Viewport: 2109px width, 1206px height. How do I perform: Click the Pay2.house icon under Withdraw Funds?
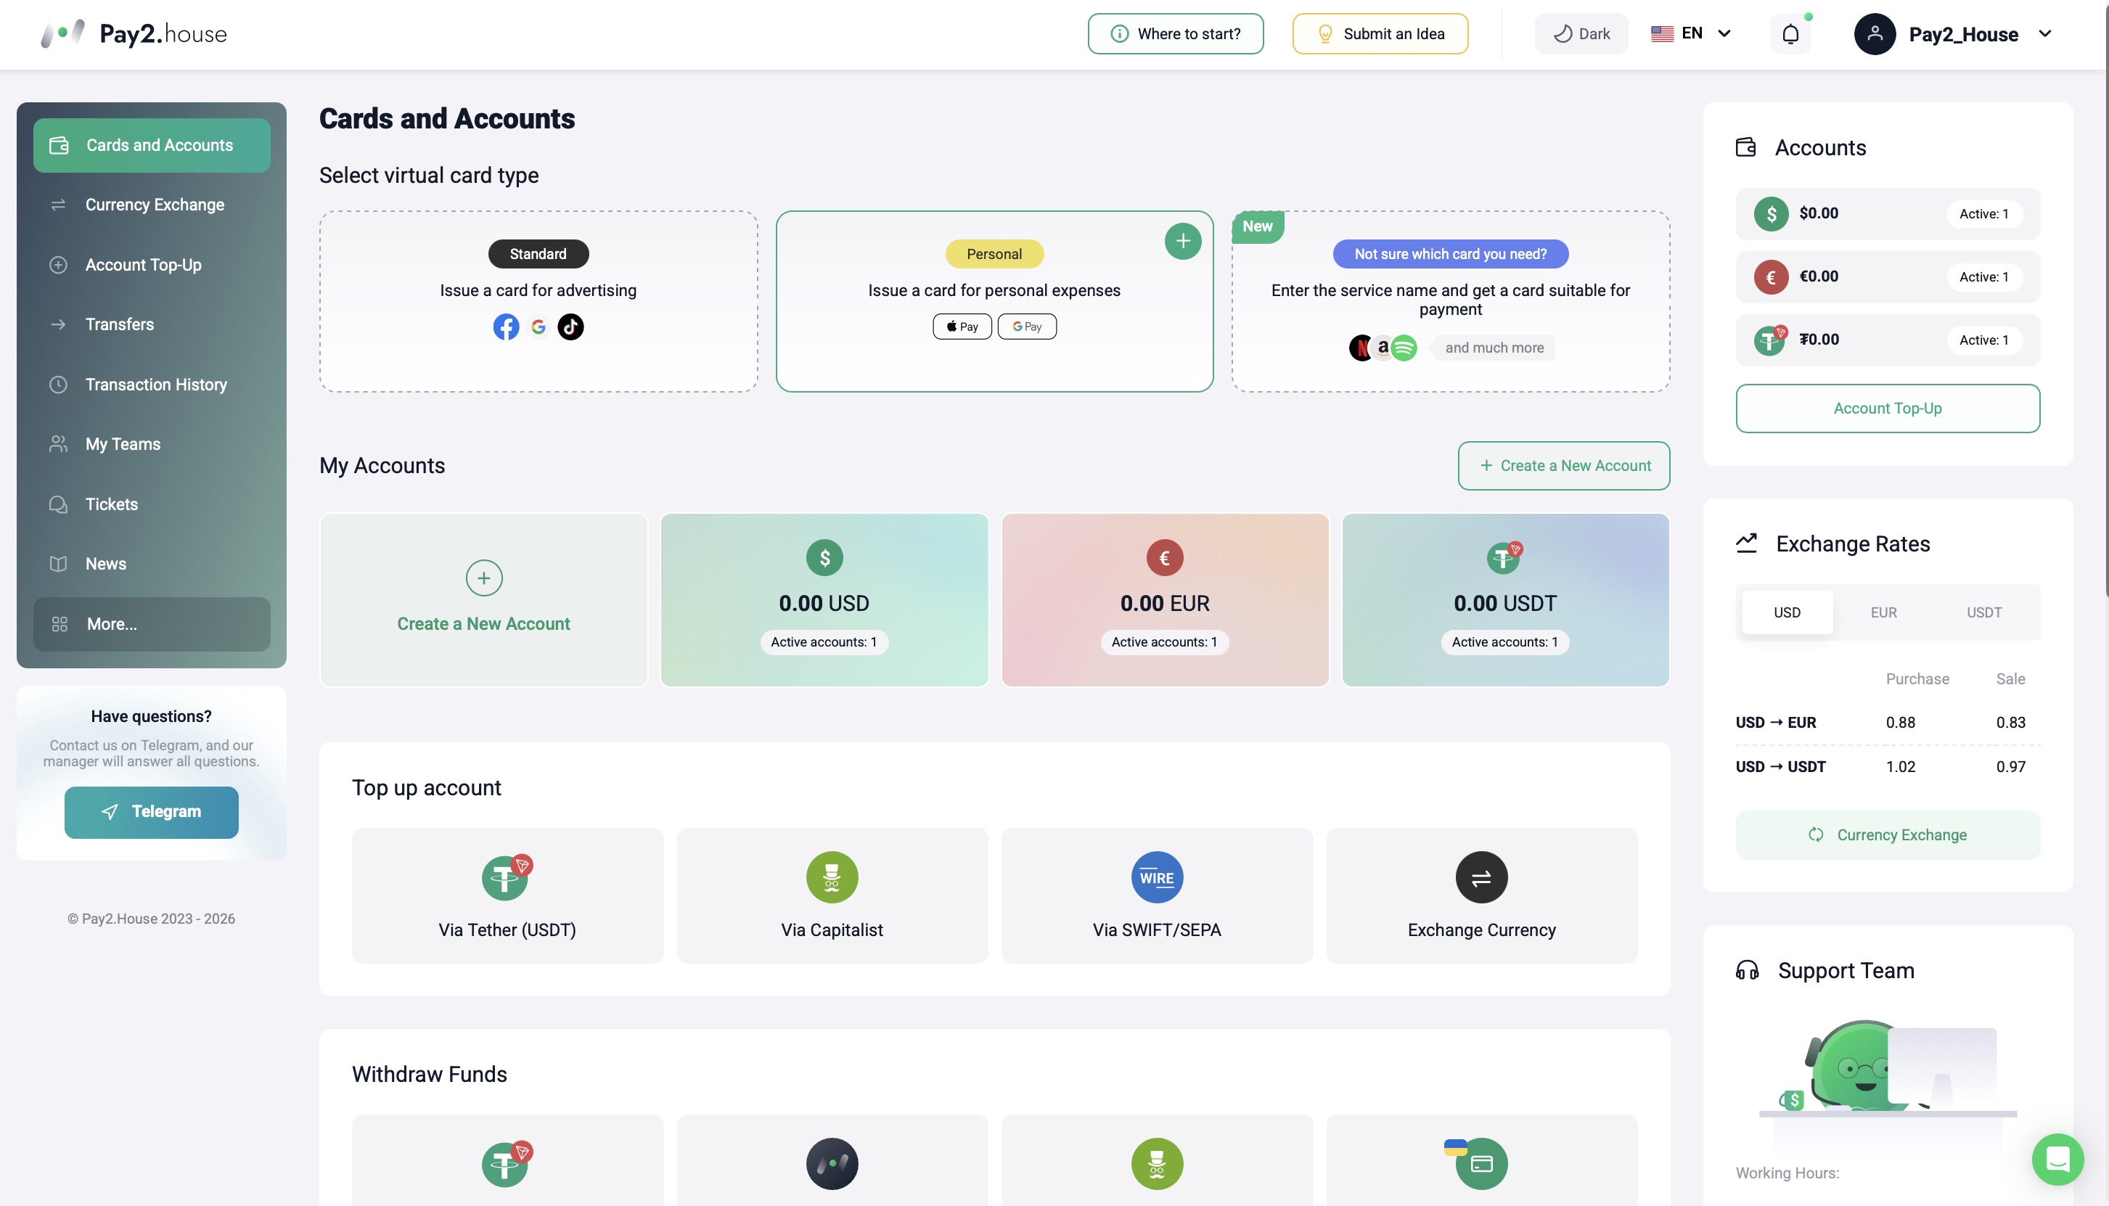click(x=832, y=1164)
